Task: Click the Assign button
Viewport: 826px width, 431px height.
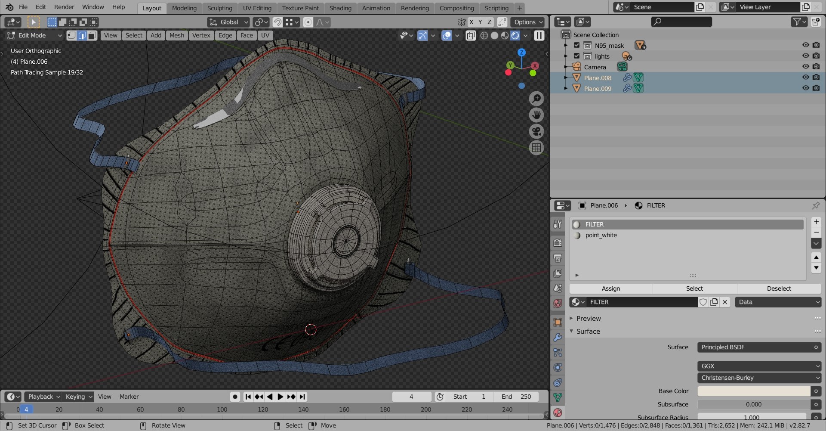Action: [611, 288]
